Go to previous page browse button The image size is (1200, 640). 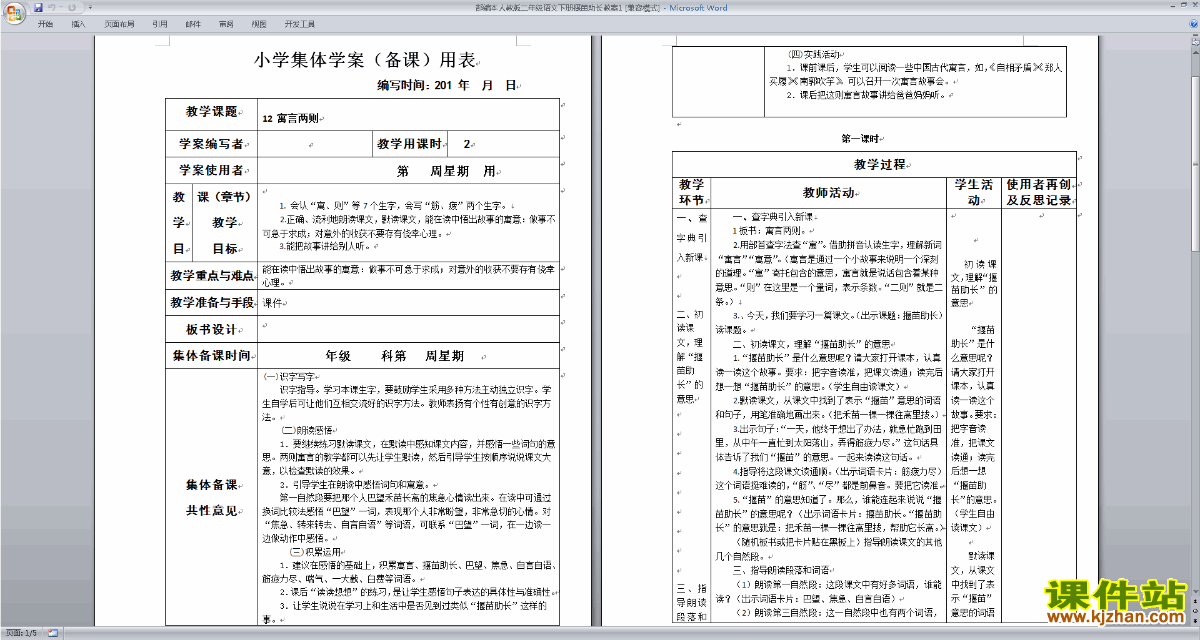click(x=1196, y=601)
